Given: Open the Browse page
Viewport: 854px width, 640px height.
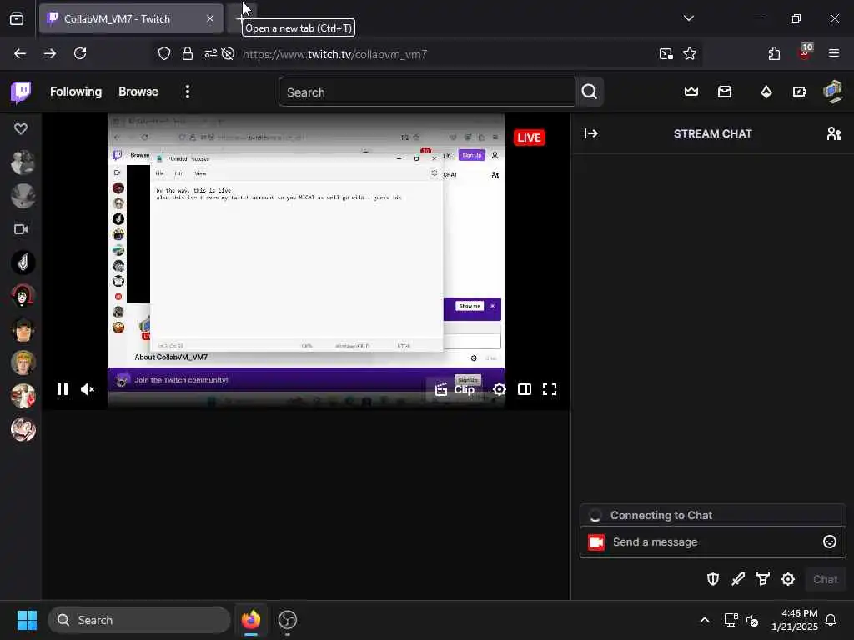Looking at the screenshot, I should (138, 92).
